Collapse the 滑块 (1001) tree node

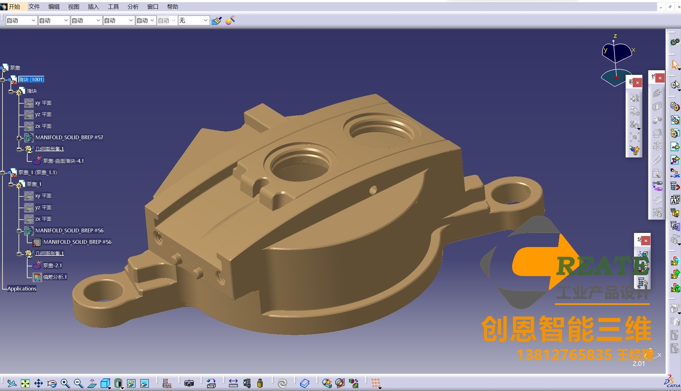[x=3, y=80]
